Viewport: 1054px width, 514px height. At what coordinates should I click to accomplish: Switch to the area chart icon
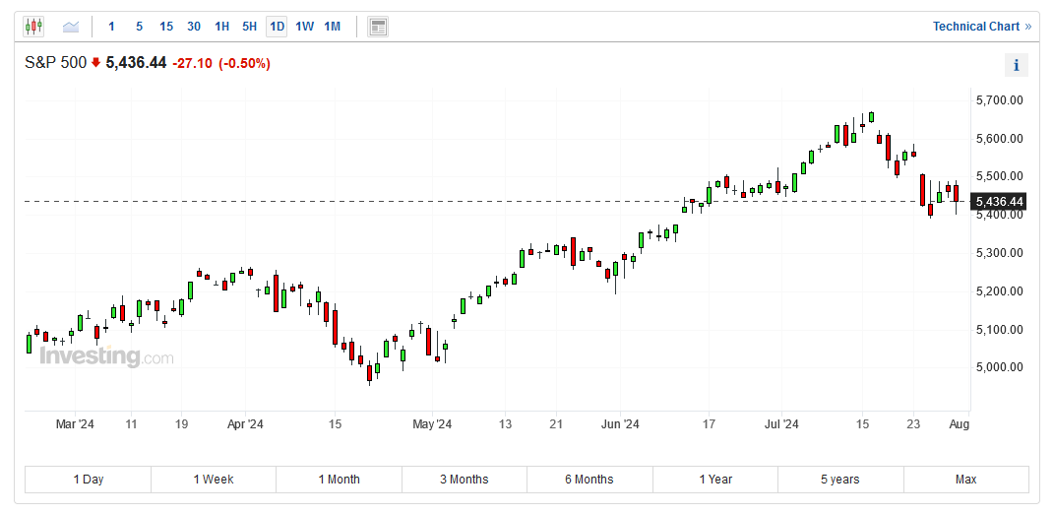point(71,27)
